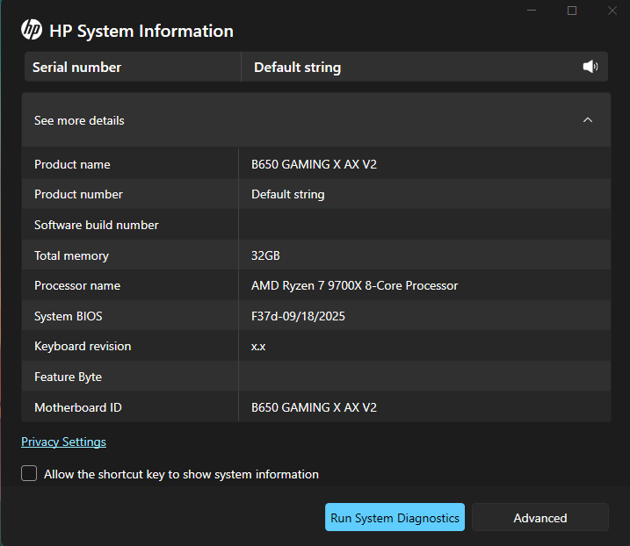Close the HP System Information window
Image resolution: width=630 pixels, height=546 pixels.
pyautogui.click(x=612, y=11)
